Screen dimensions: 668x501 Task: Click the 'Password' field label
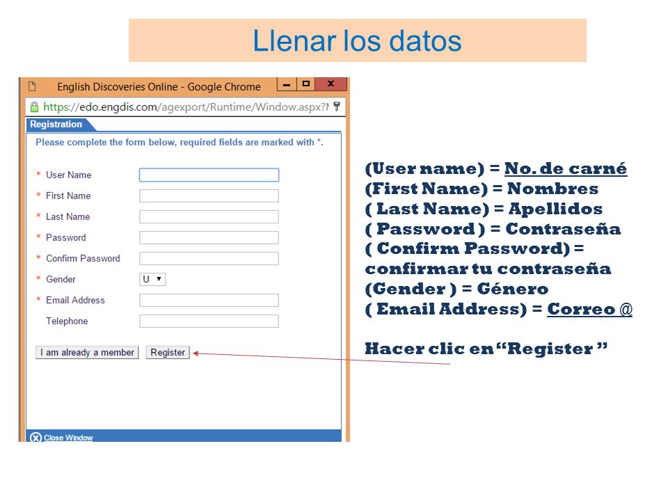pos(66,238)
